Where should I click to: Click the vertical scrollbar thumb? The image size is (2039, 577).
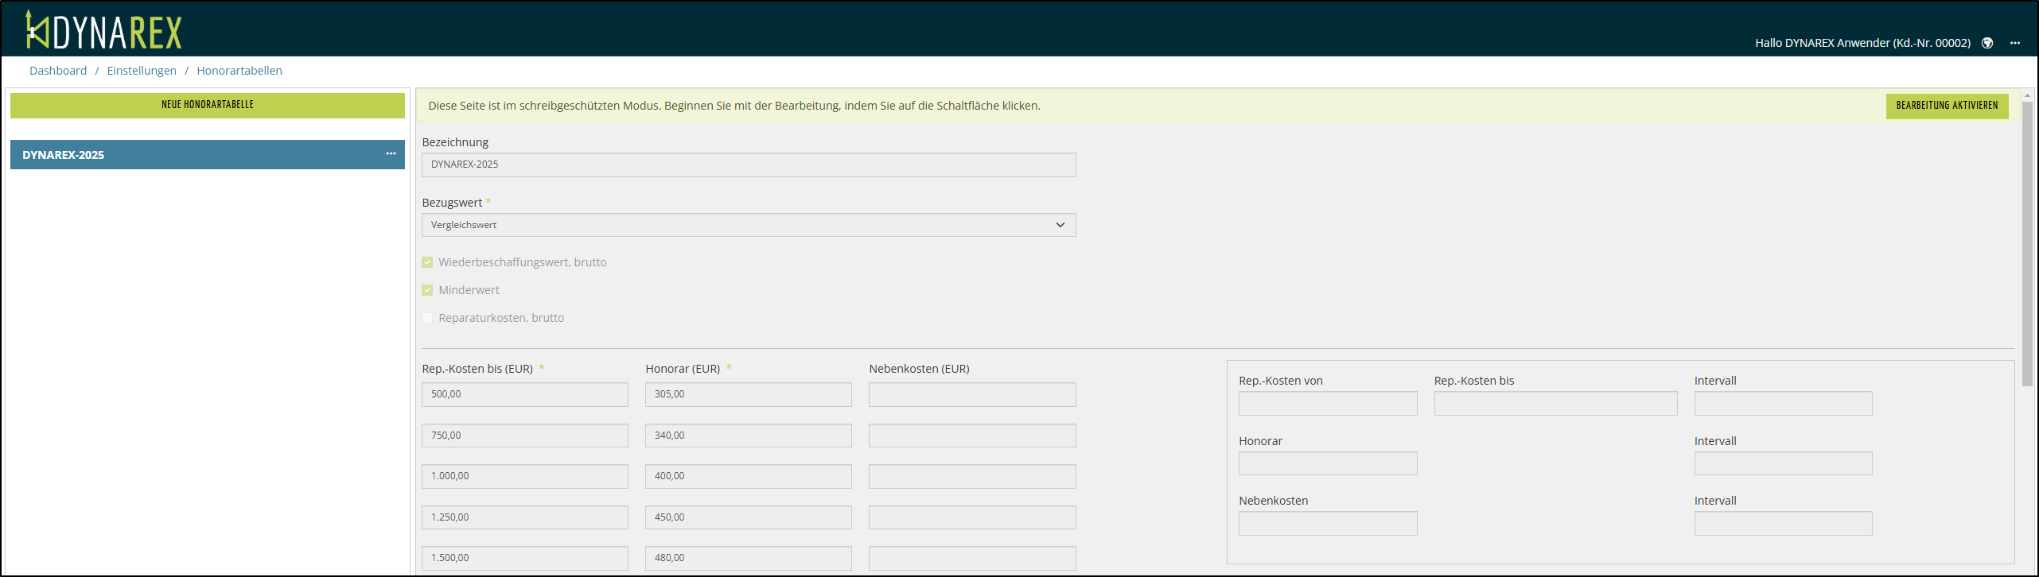pos(2027,238)
